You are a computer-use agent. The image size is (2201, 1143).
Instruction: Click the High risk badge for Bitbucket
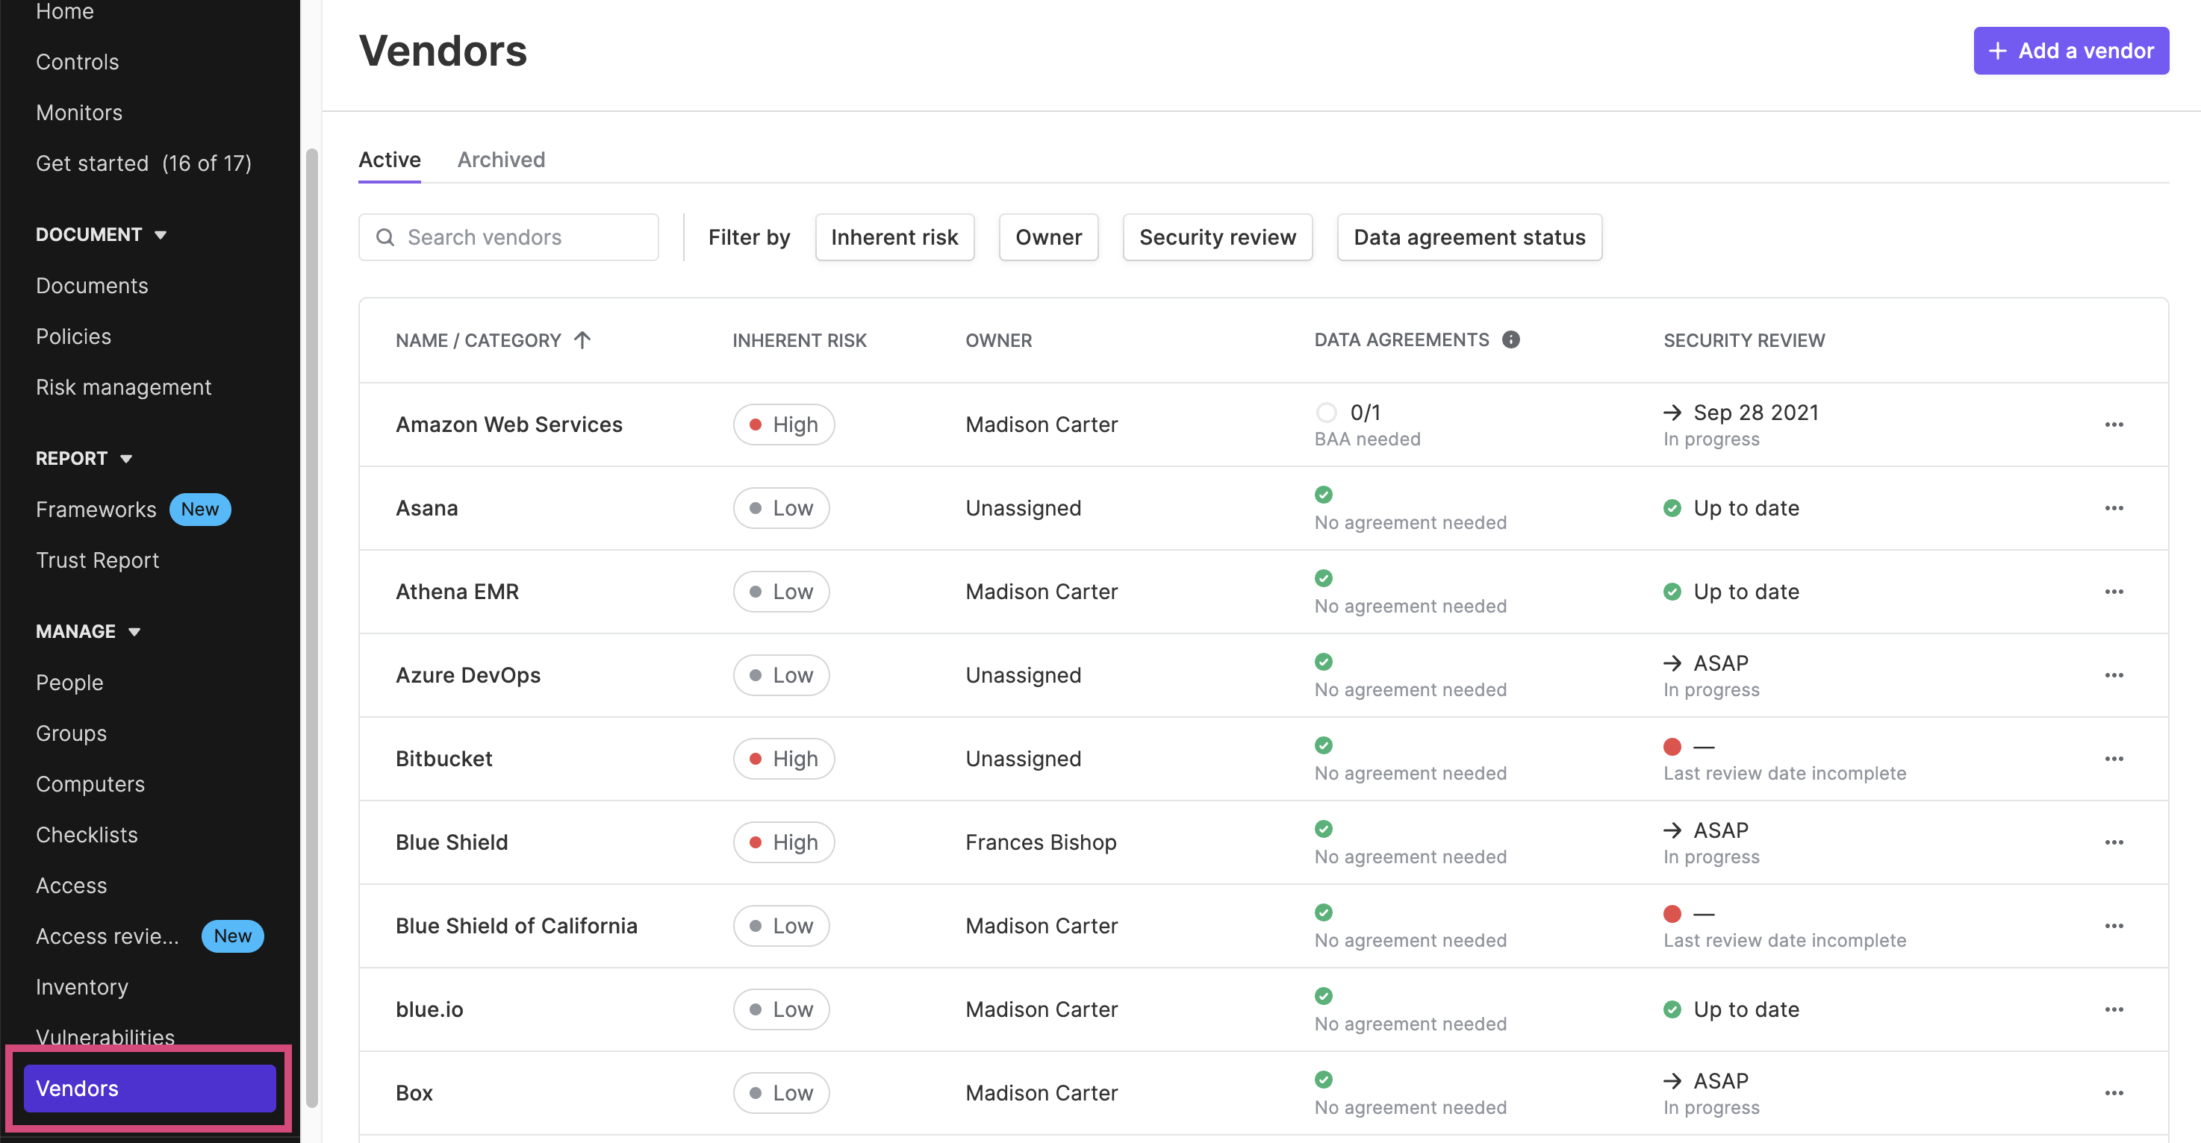[783, 759]
